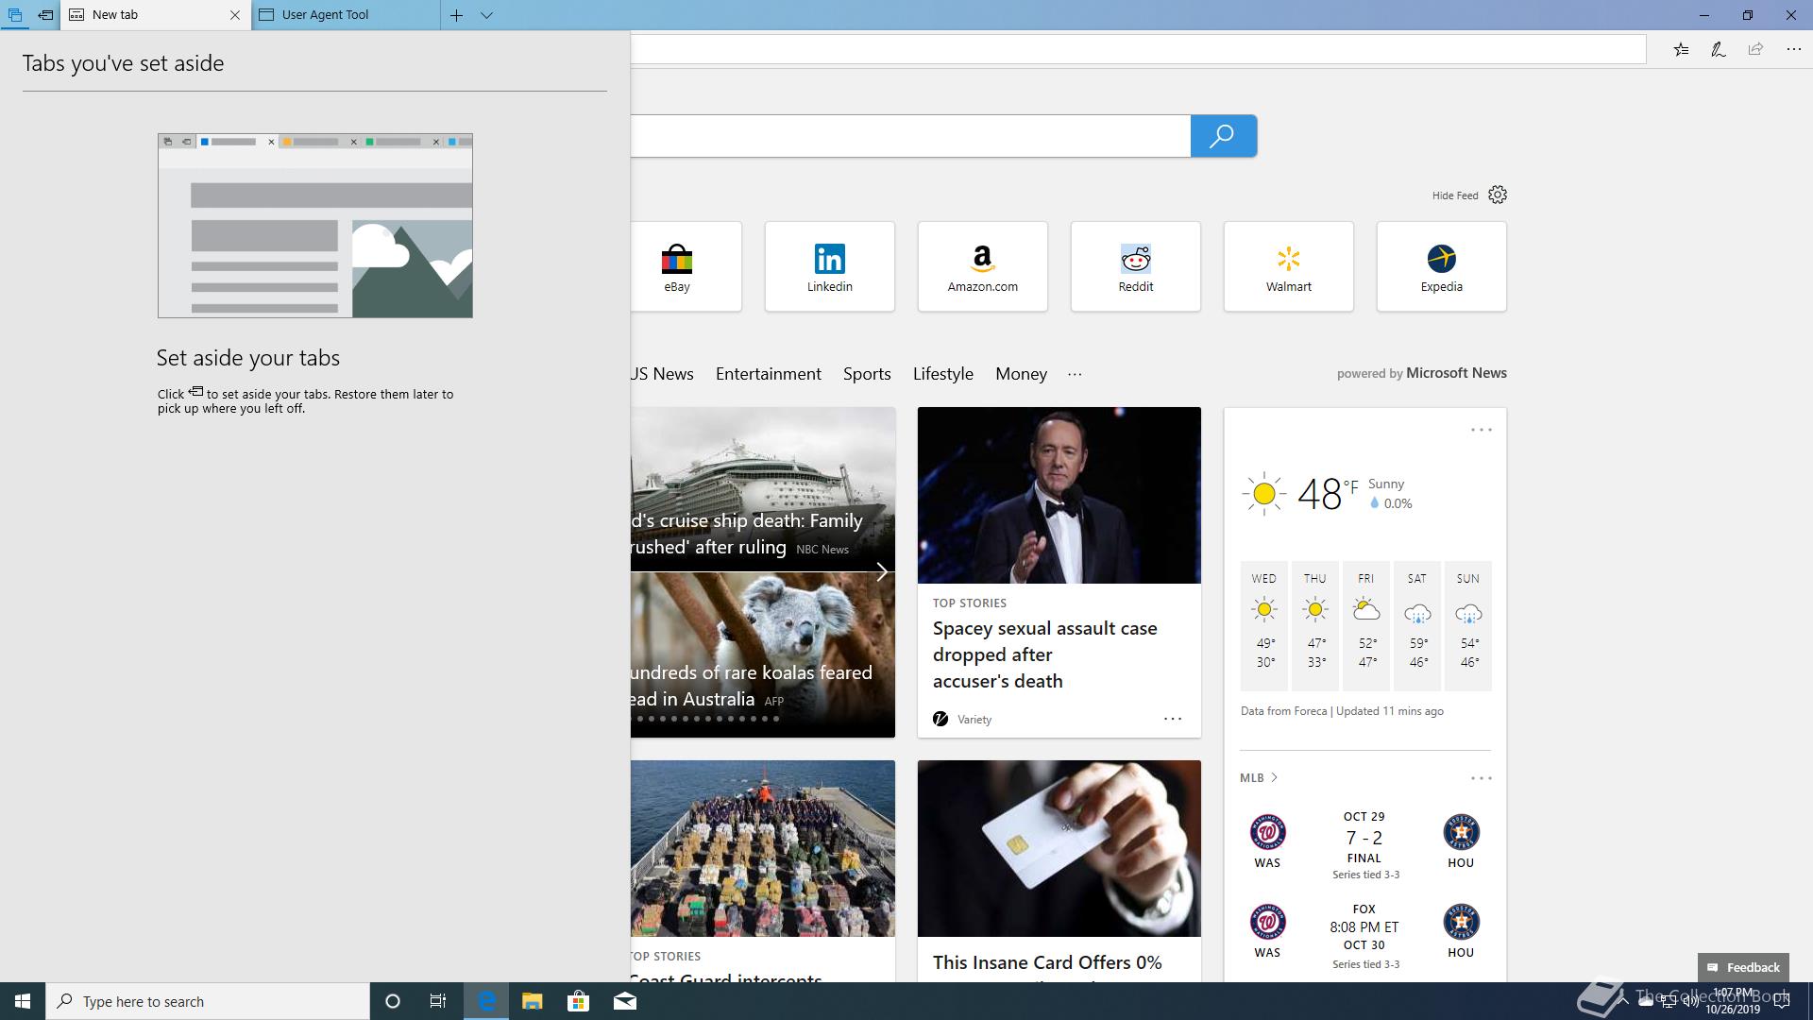Open Task View on taskbar
The width and height of the screenshot is (1813, 1020).
tap(438, 1001)
